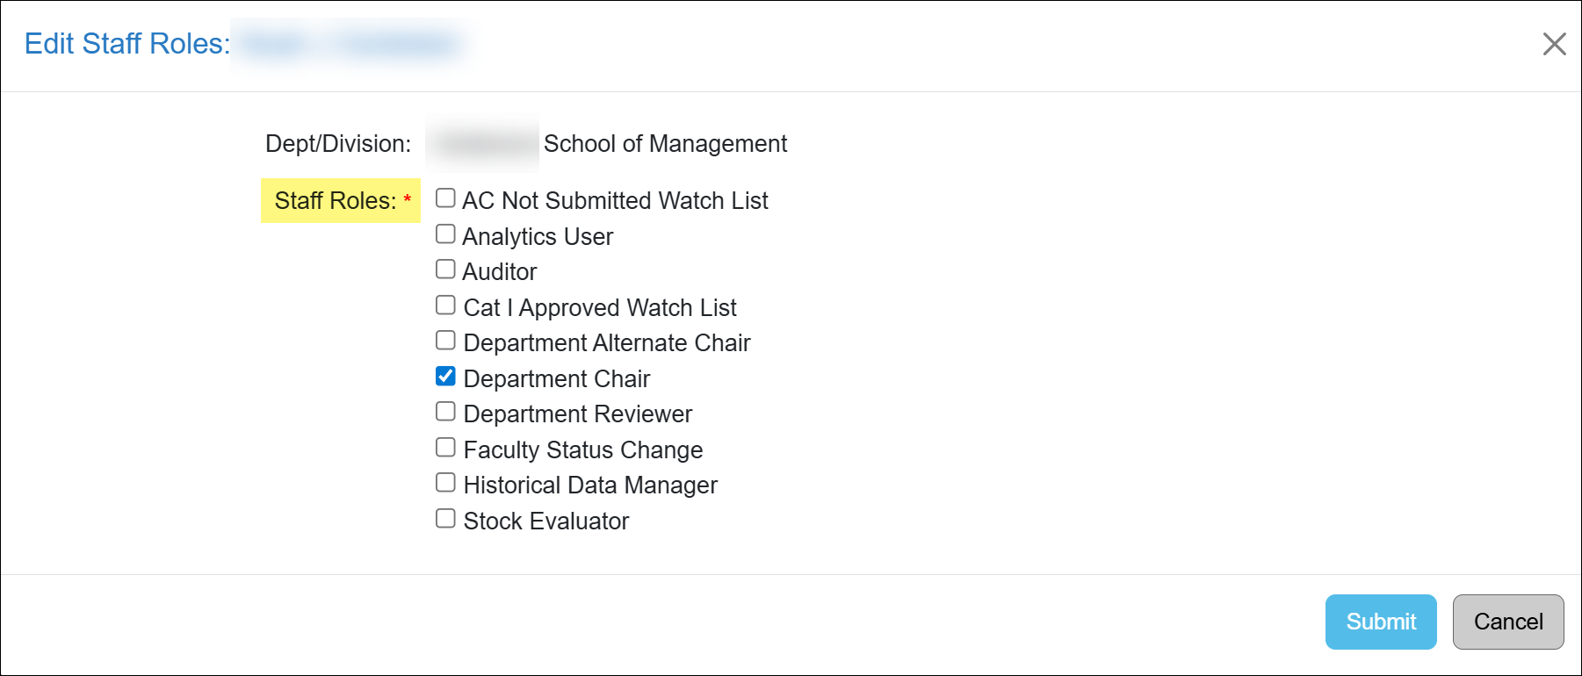Image resolution: width=1582 pixels, height=676 pixels.
Task: Toggle the Department Reviewer checkbox
Action: point(445,412)
